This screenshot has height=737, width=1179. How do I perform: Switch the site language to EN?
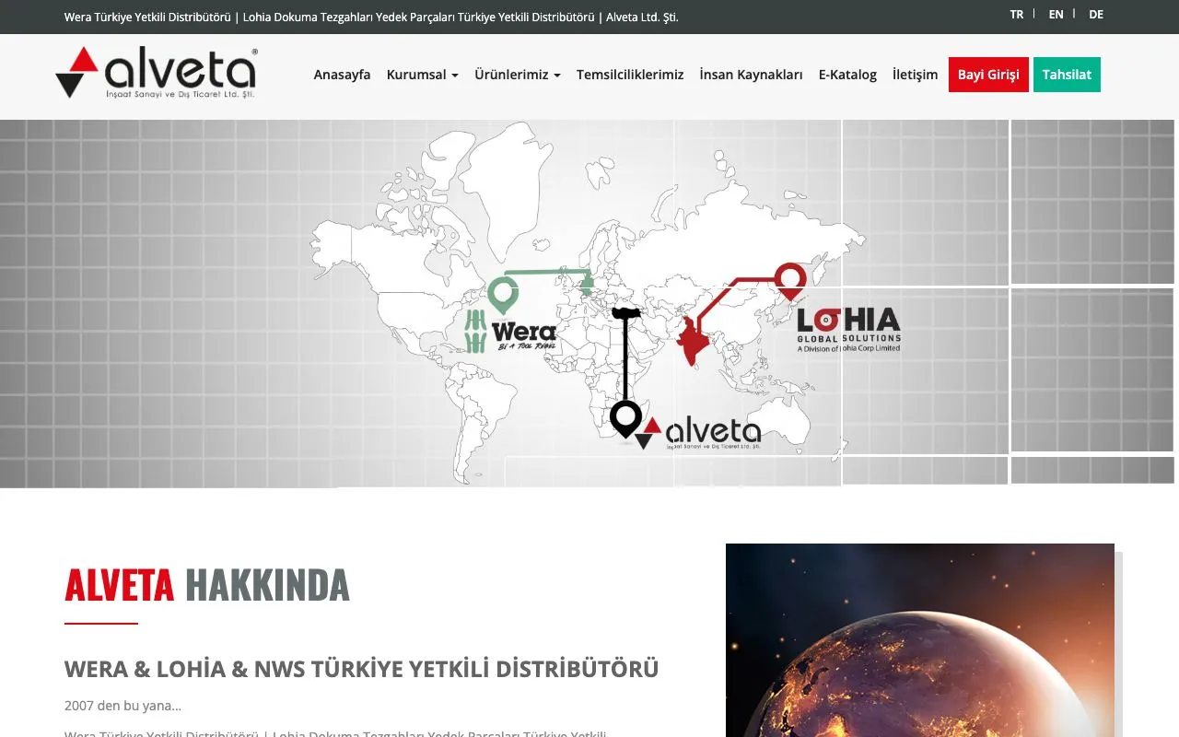point(1056,15)
